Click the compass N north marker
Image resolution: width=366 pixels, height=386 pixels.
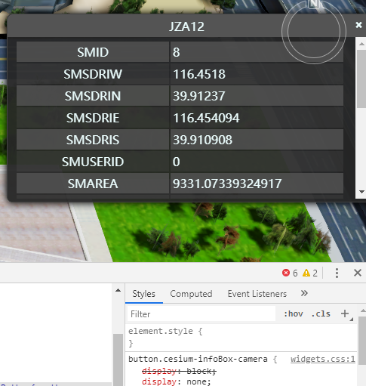pos(314,4)
